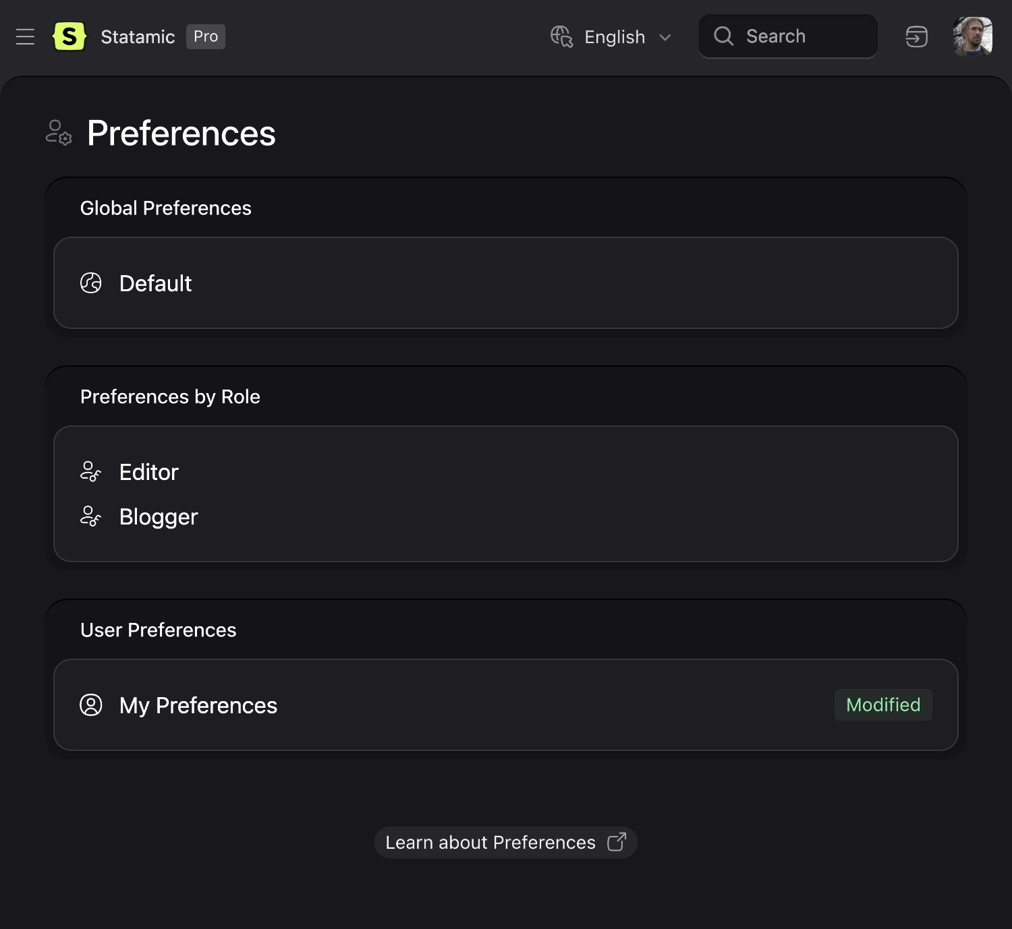The height and width of the screenshot is (929, 1012).
Task: Click the external link icon on Learn about Preferences
Action: point(616,842)
